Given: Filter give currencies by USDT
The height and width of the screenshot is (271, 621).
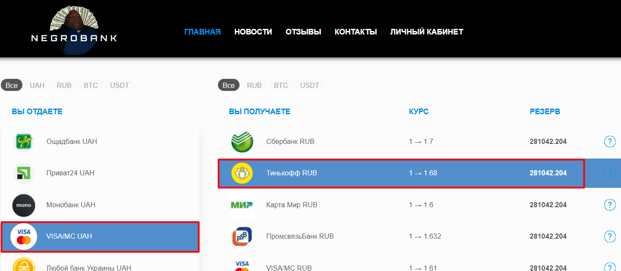Looking at the screenshot, I should click(120, 85).
